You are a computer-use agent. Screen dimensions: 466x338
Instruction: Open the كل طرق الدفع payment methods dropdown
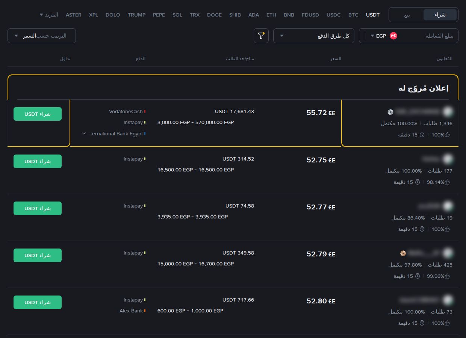(x=314, y=36)
